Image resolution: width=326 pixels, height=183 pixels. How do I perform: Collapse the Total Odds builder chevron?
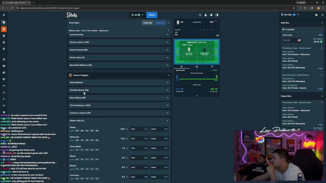pos(168,23)
